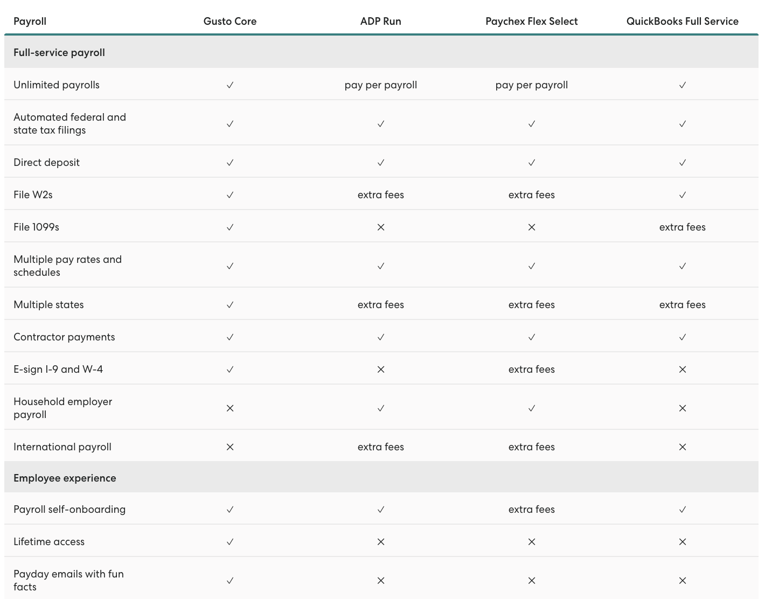Click Gusto Core checkmark for E-sign I-9 and W-4

point(230,370)
